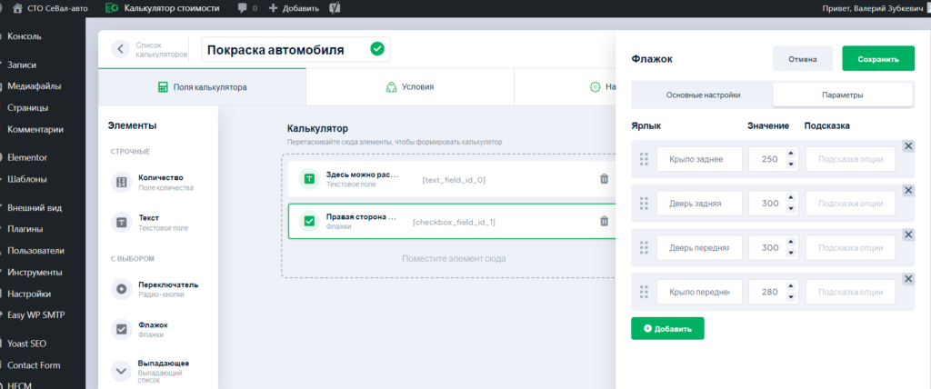Click the Сохранить button
This screenshot has width=931, height=389.
click(x=878, y=59)
